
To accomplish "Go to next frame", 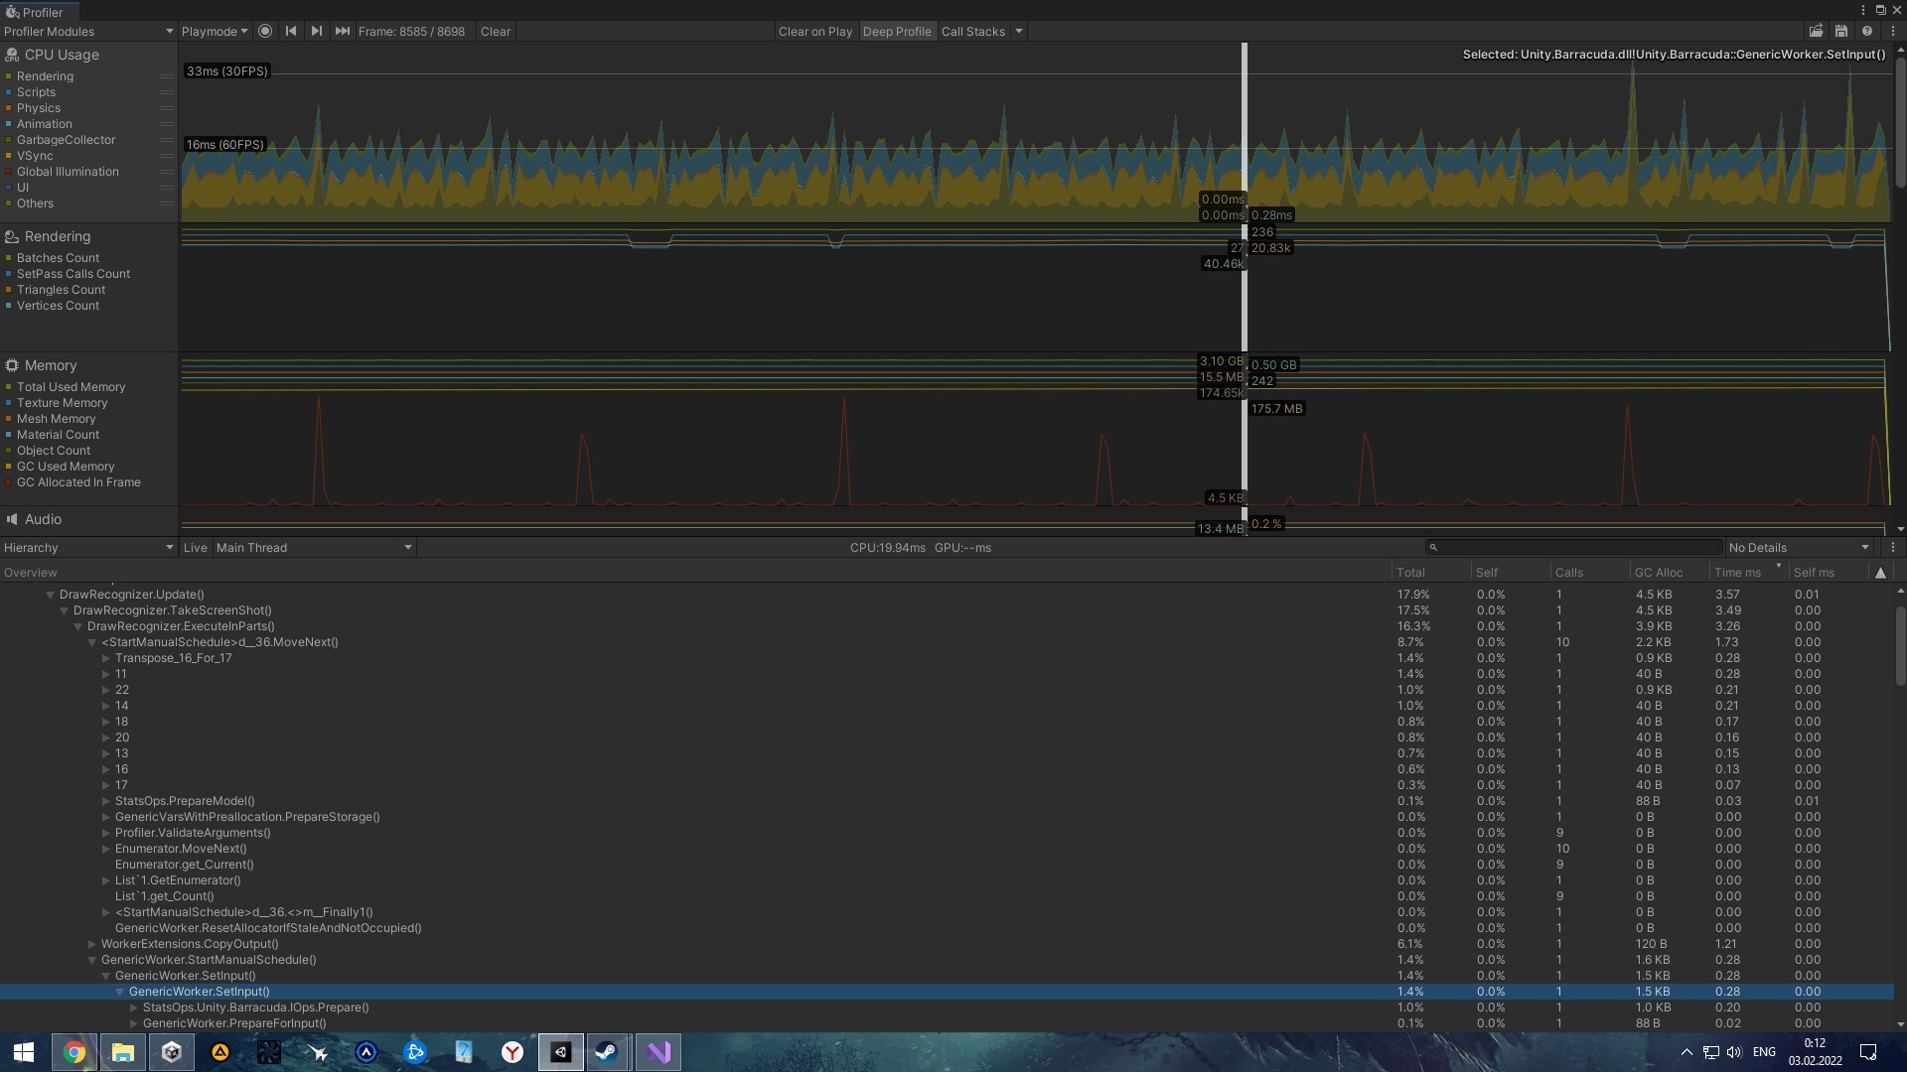I will [x=316, y=31].
